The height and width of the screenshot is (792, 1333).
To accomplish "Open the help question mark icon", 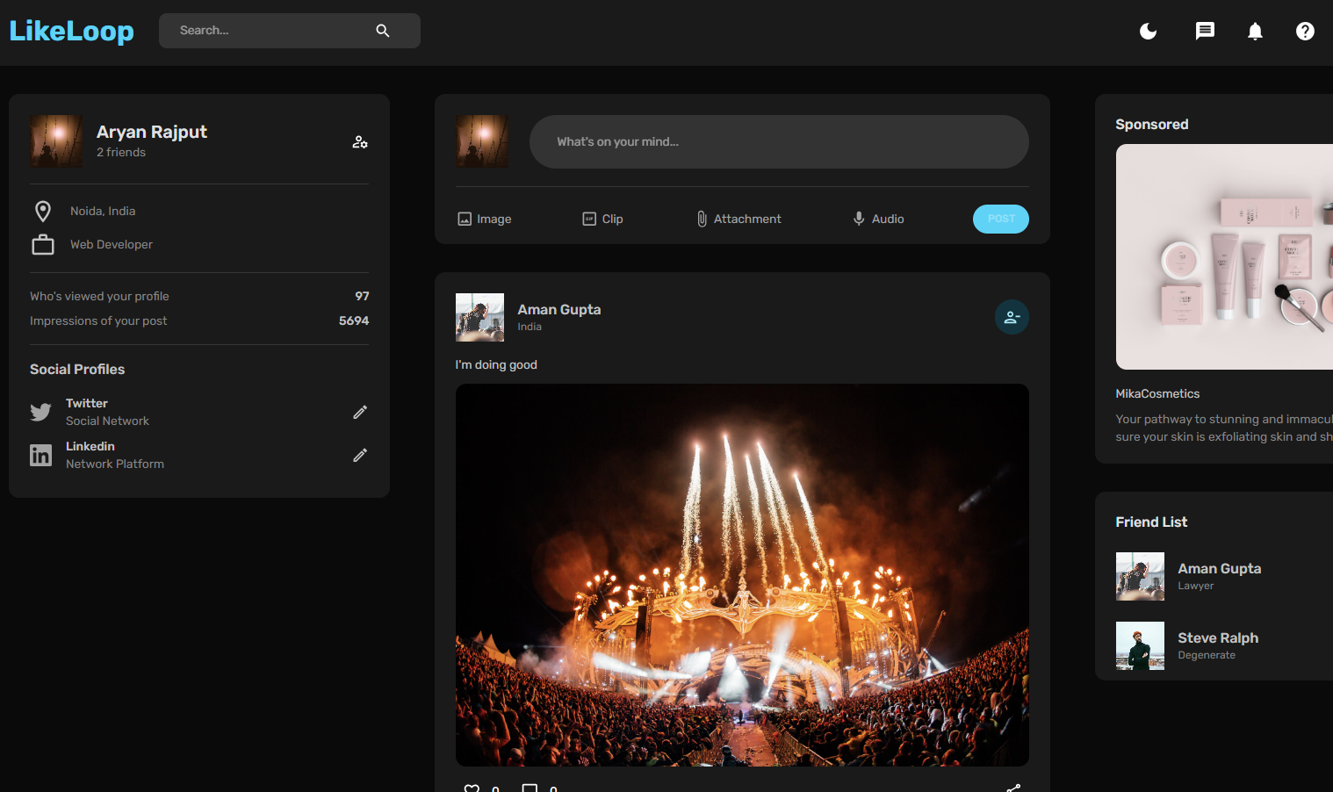I will pos(1305,32).
